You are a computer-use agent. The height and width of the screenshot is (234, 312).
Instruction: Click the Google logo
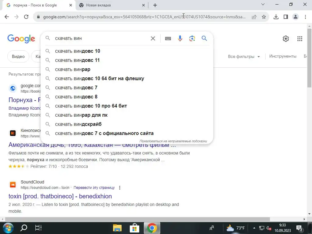coord(21,39)
